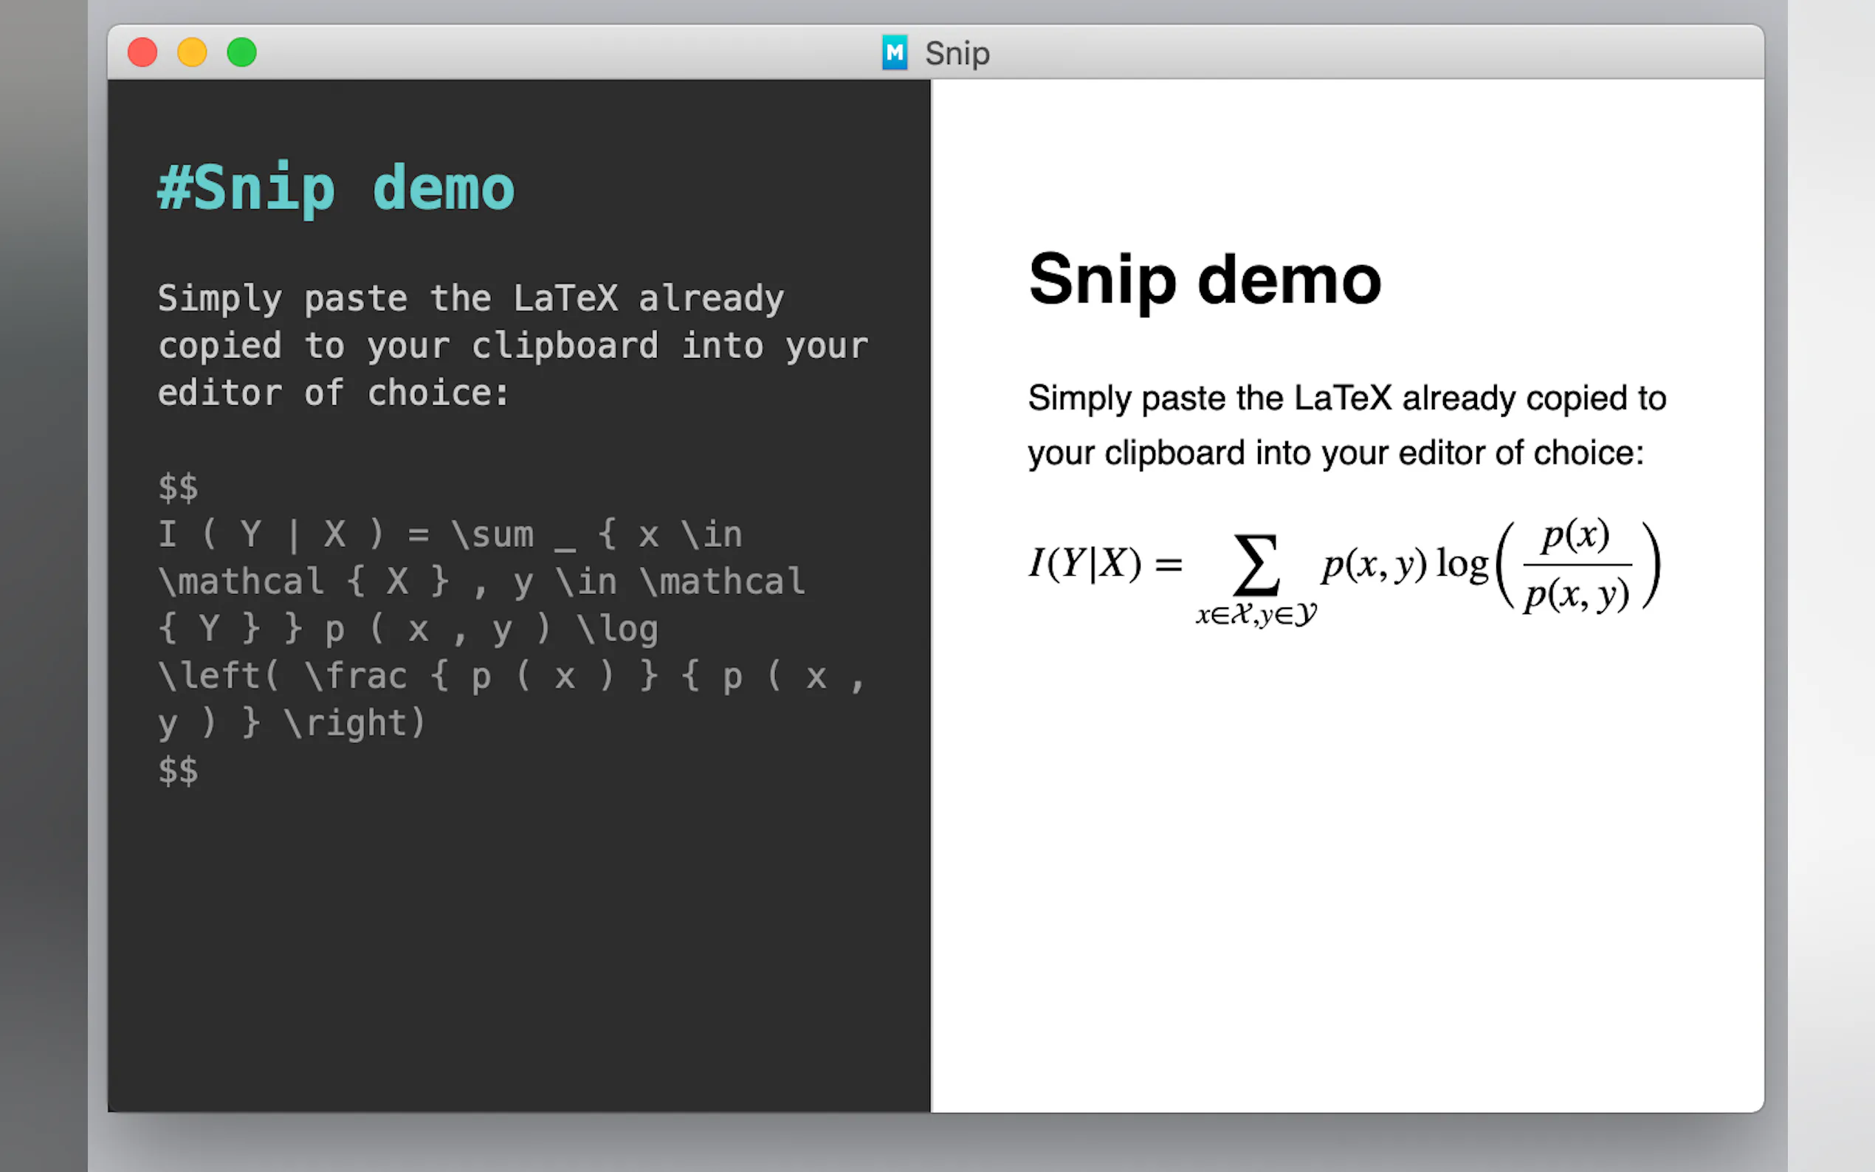Click the \right) text in editor
Viewport: 1875px width, 1172px height.
pos(356,723)
